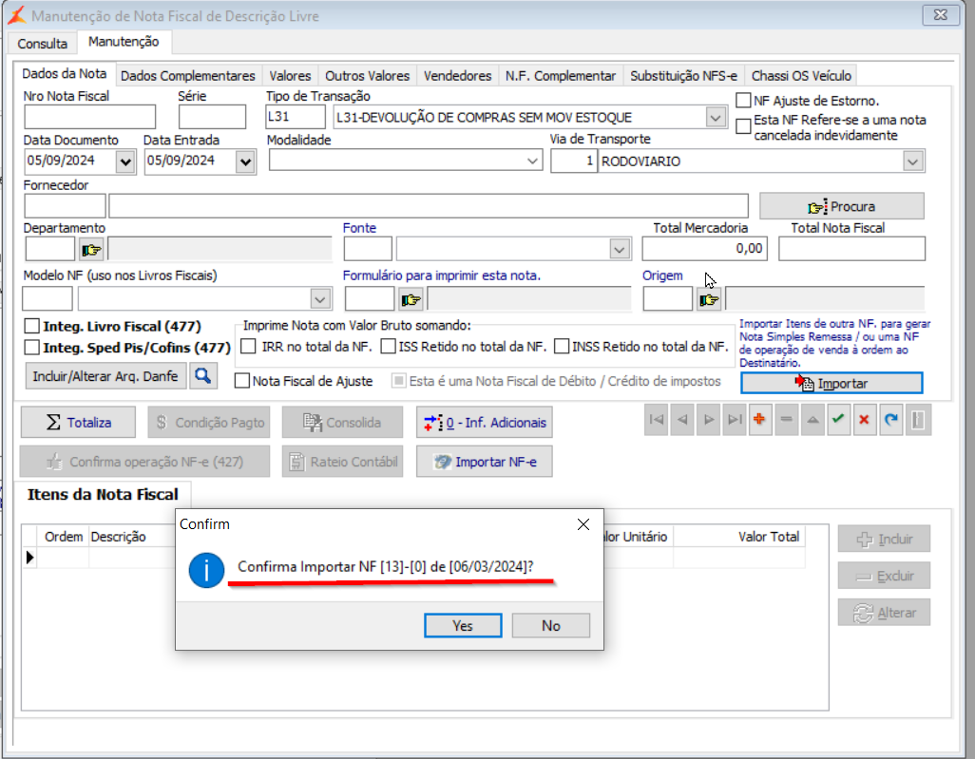Post changes green checkmark icon
Viewport: 975px width, 759px height.
(x=838, y=420)
